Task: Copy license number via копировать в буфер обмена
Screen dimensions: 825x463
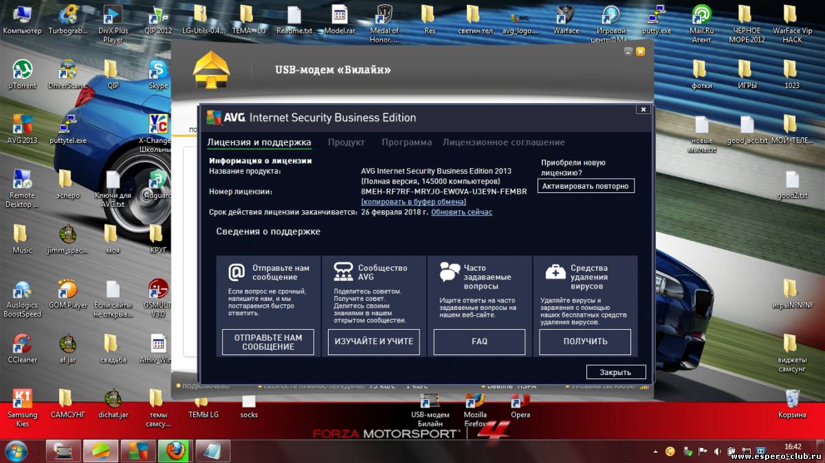Action: (413, 202)
